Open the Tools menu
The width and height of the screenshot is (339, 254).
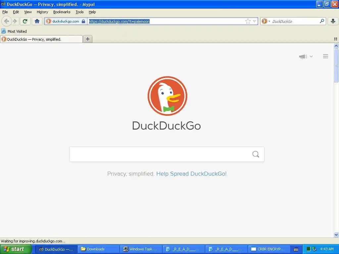click(x=79, y=12)
